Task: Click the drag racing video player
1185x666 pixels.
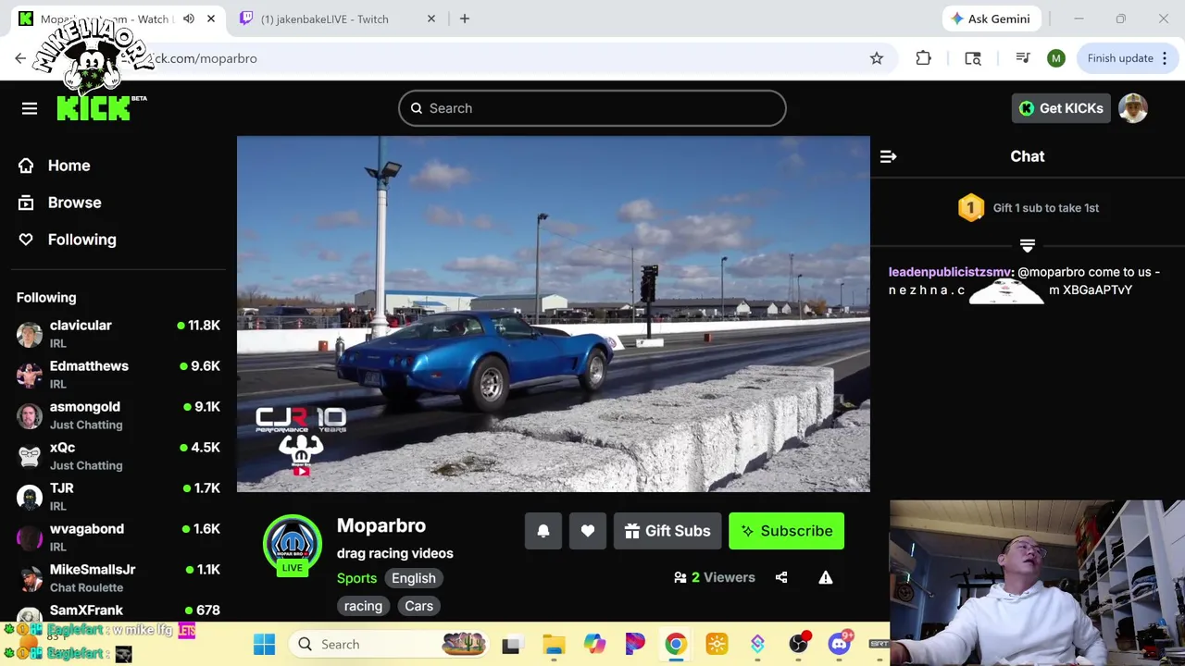Action: coord(554,314)
